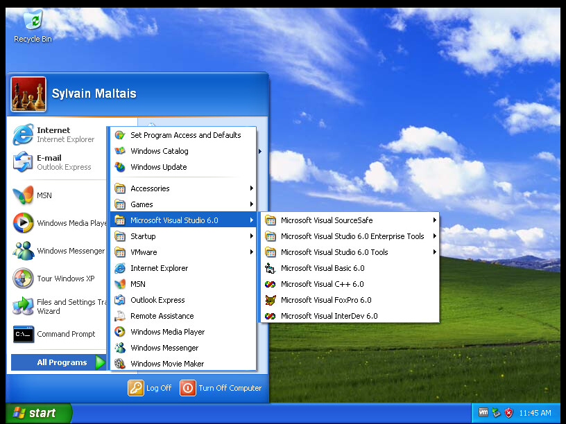
Task: Click the Microsoft Visual InterDev 6.0 icon
Action: tap(270, 316)
